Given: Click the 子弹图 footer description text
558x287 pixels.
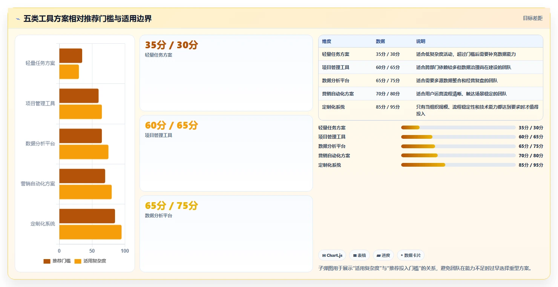Looking at the screenshot, I should click(425, 269).
